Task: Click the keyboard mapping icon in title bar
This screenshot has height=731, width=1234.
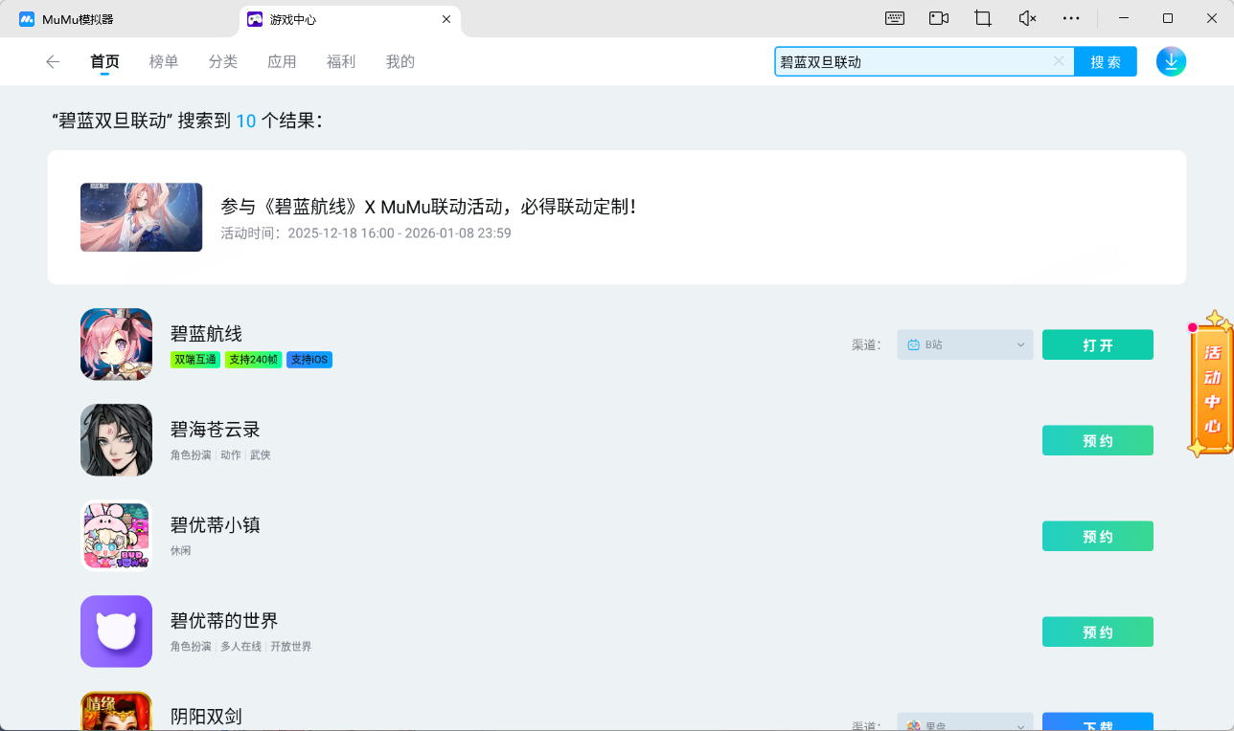Action: point(895,18)
